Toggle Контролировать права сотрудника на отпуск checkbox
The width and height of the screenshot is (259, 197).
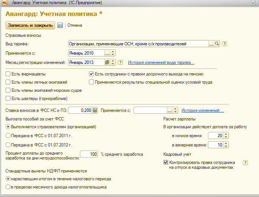[166, 162]
